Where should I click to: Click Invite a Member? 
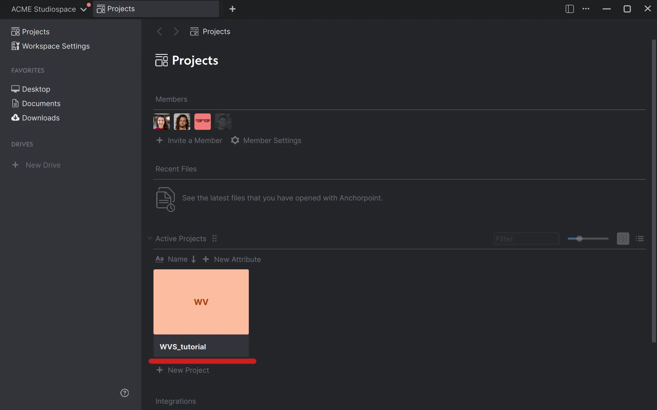pyautogui.click(x=189, y=140)
